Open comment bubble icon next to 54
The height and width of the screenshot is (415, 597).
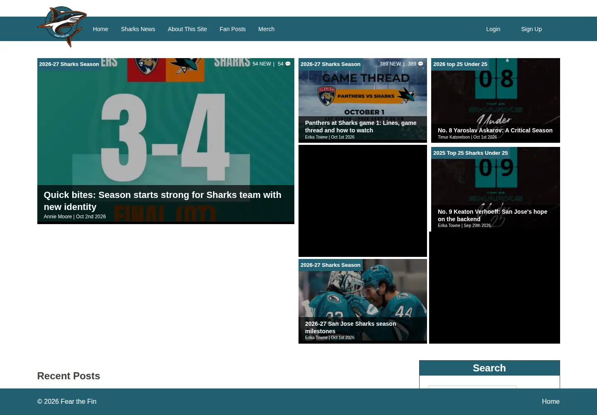point(288,64)
